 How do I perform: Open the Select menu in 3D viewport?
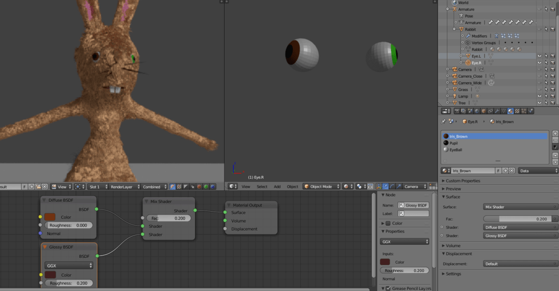click(262, 187)
